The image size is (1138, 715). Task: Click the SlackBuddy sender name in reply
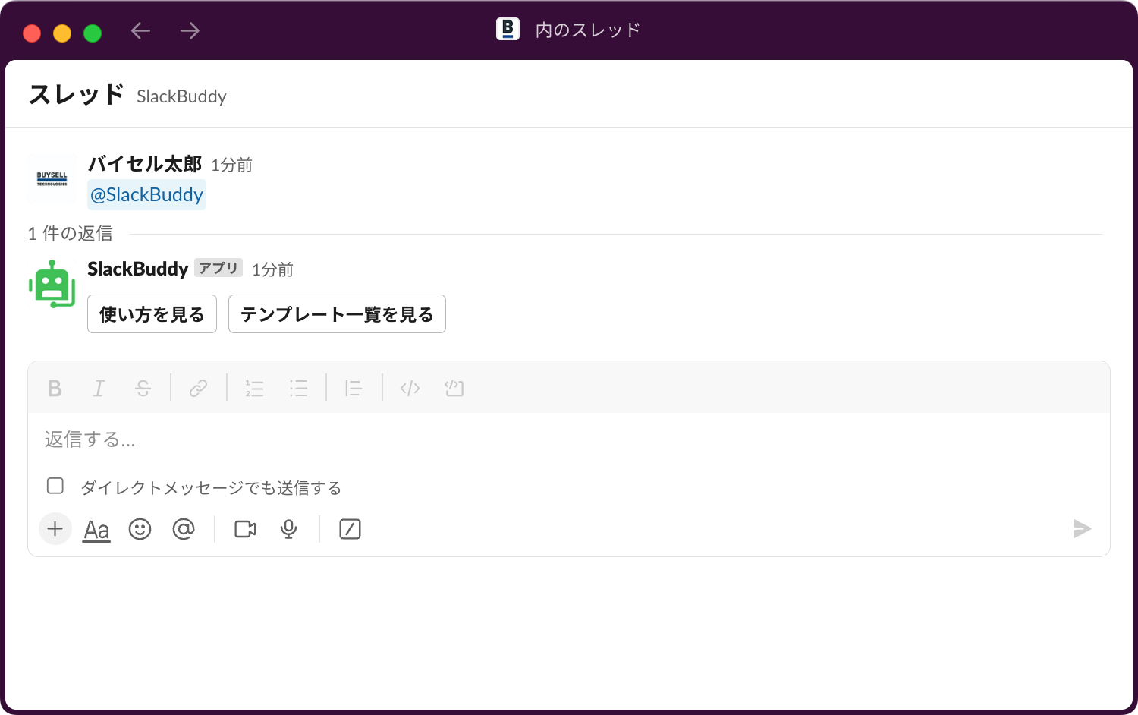pyautogui.click(x=138, y=269)
